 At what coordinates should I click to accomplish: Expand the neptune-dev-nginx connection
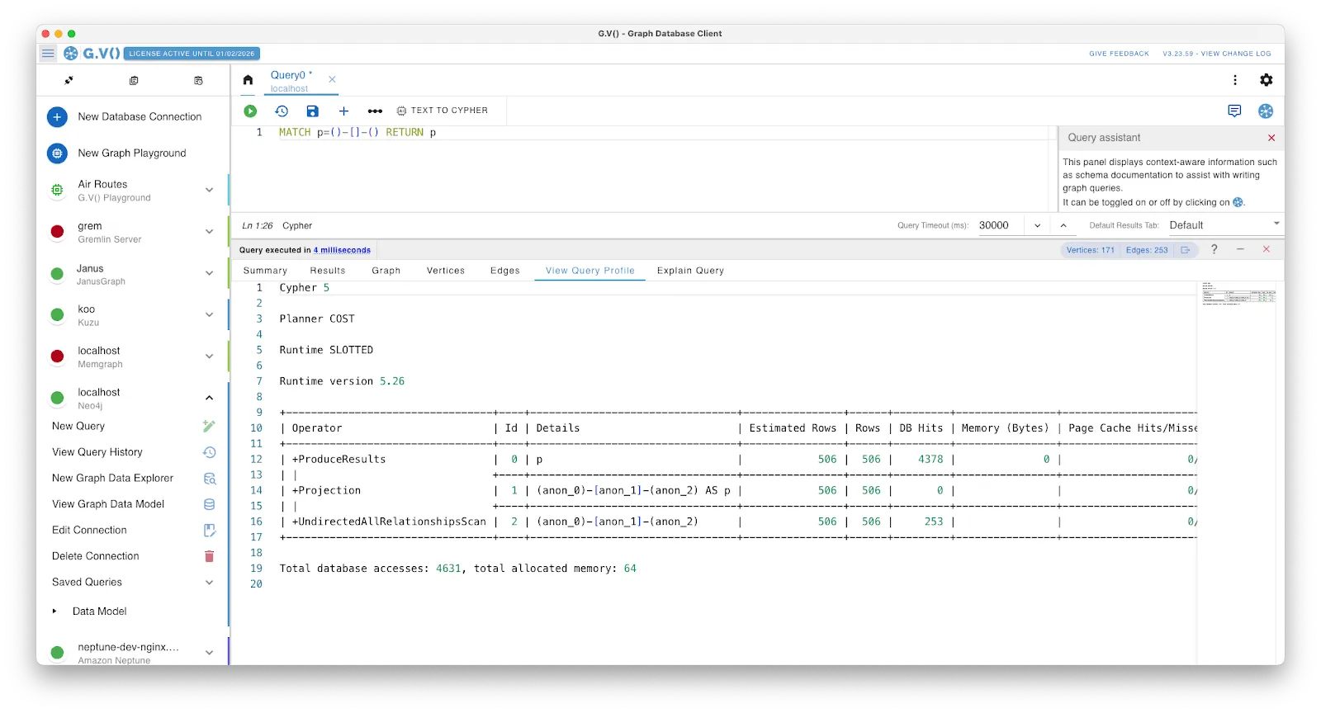(x=209, y=653)
